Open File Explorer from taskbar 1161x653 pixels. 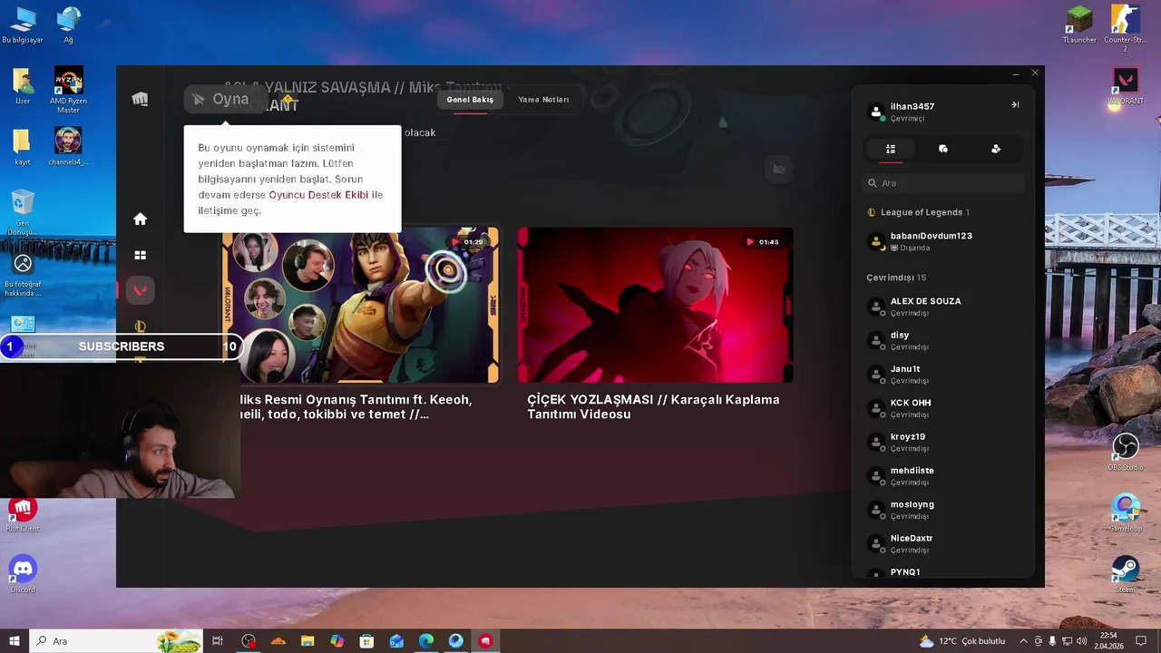click(x=307, y=641)
